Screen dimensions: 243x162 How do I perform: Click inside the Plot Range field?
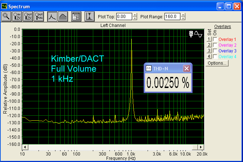tap(172, 17)
